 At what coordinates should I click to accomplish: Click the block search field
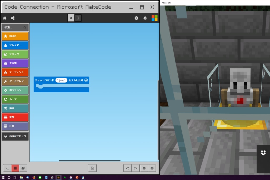(13, 27)
